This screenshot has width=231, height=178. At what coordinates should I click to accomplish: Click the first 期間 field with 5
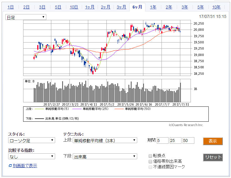click(162, 140)
